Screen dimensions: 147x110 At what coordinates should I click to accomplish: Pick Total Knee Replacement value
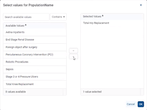pos(35,84)
